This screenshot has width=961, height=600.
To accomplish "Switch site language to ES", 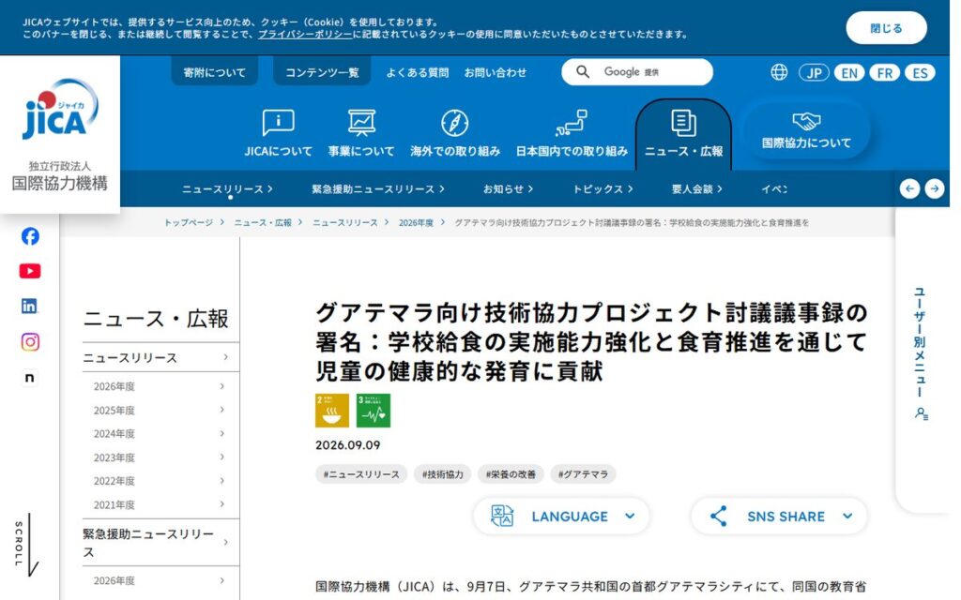I will click(x=920, y=73).
